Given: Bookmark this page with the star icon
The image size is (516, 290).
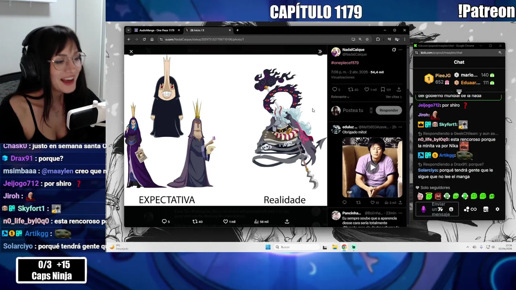Looking at the screenshot, I should (x=367, y=39).
